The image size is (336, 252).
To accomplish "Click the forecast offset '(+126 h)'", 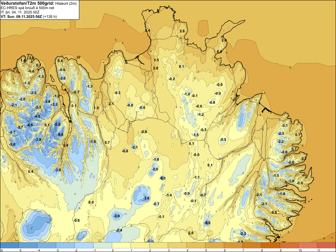I will click(x=50, y=17).
